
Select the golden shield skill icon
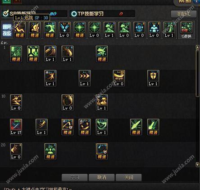pyautogui.click(x=153, y=78)
